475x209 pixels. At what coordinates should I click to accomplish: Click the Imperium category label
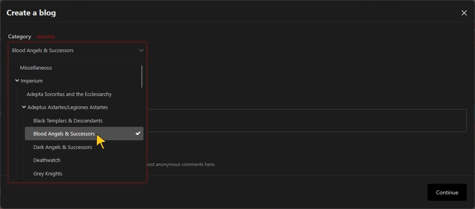tap(32, 81)
